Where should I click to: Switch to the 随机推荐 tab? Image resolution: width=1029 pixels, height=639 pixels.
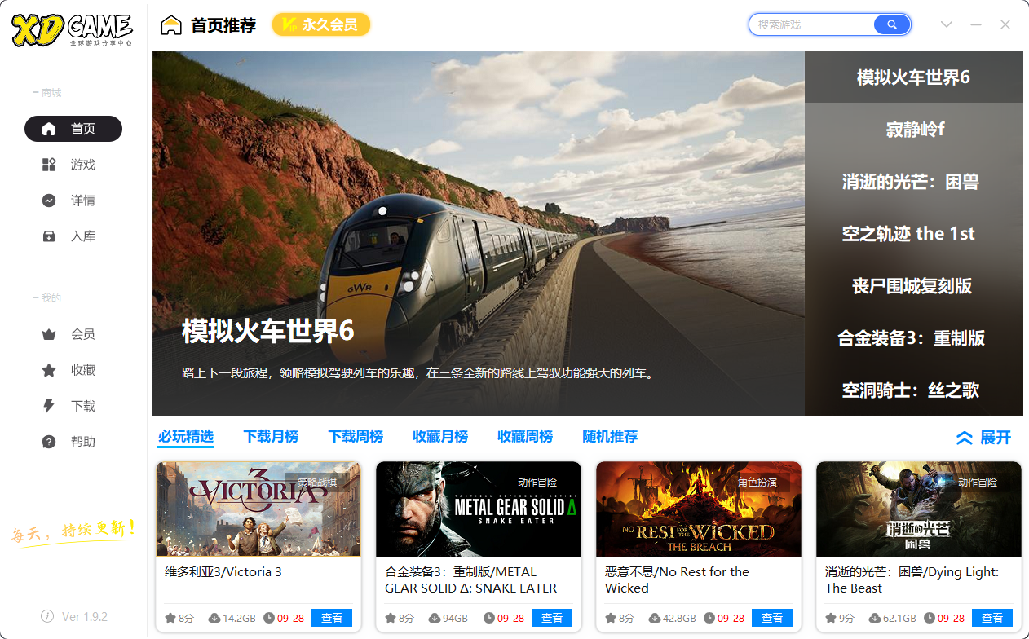click(610, 437)
